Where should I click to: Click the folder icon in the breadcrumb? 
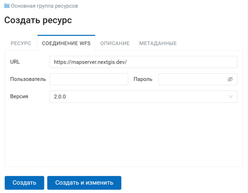tap(7, 6)
